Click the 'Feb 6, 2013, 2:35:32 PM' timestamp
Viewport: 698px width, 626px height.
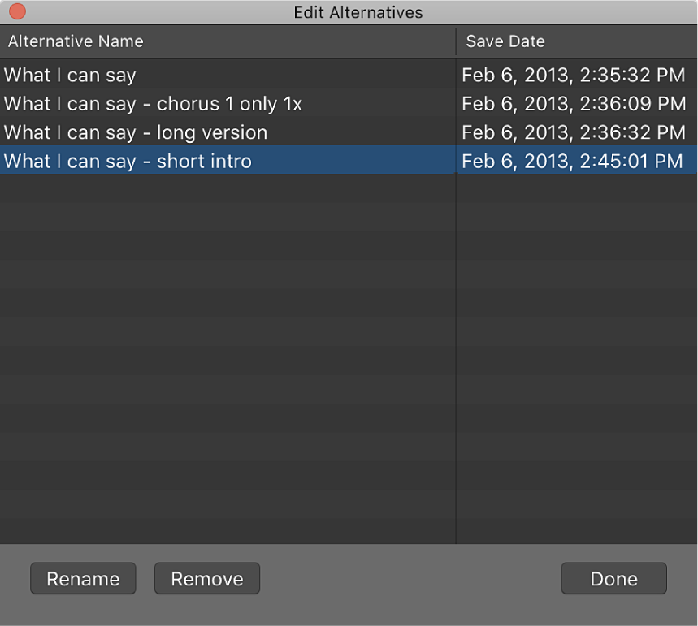coord(574,75)
